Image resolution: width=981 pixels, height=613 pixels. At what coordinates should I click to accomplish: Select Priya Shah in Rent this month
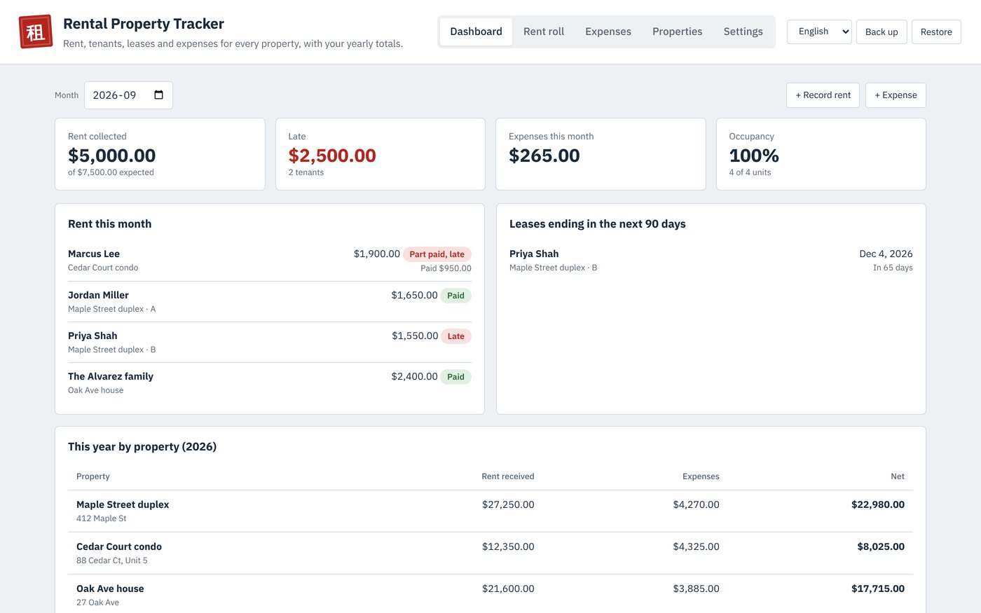(x=92, y=336)
